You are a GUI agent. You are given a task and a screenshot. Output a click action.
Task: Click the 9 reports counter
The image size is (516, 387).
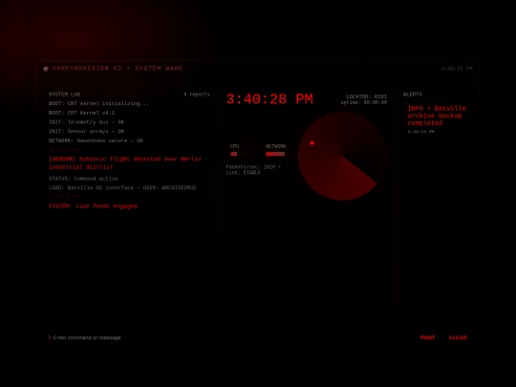(197, 95)
